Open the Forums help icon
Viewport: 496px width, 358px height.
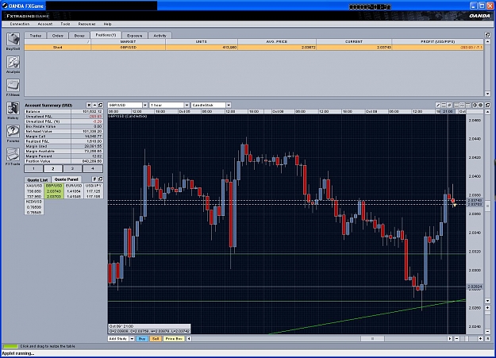[13, 133]
